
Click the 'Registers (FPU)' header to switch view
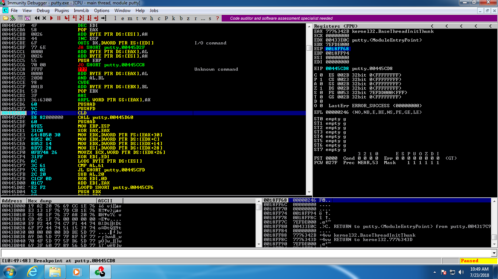pos(336,26)
